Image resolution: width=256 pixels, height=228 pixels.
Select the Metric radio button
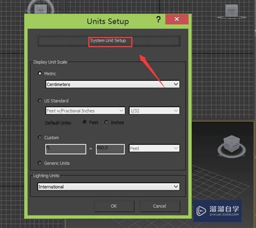point(39,73)
